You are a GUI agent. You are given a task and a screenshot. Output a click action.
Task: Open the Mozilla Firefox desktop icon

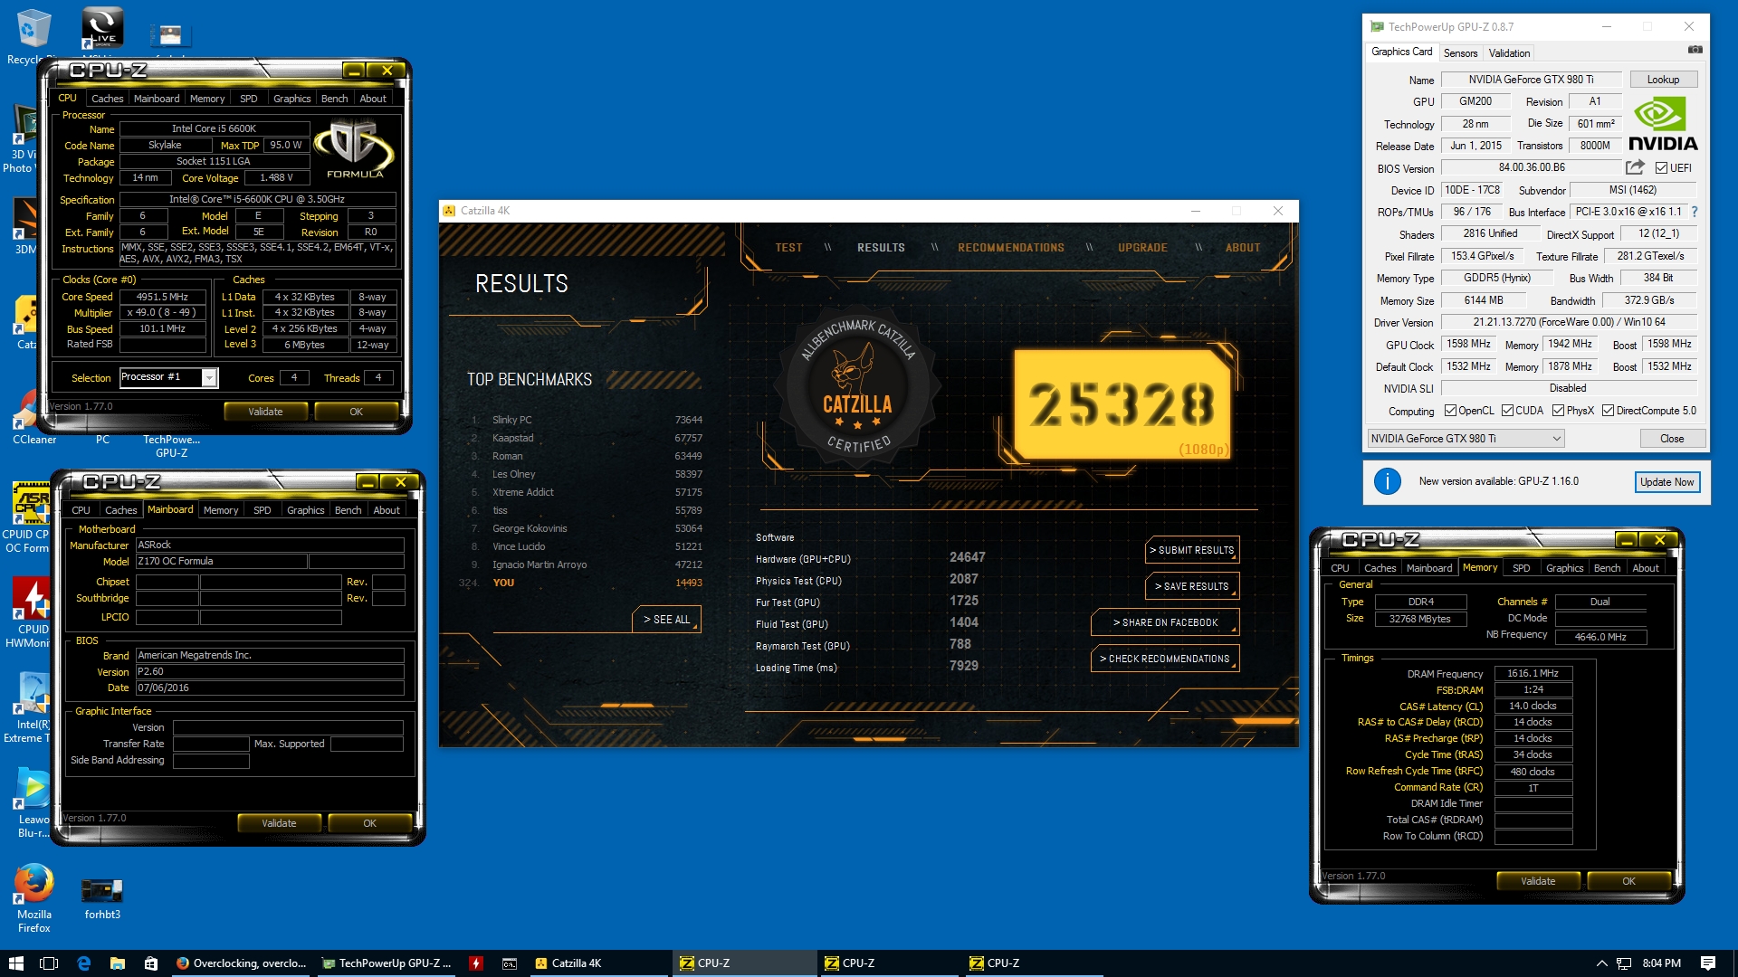click(x=33, y=898)
